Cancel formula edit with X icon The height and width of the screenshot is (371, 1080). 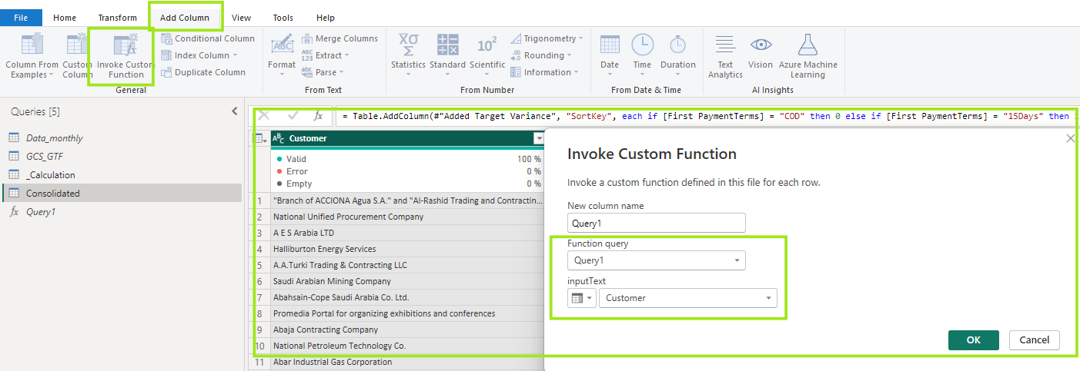[264, 116]
